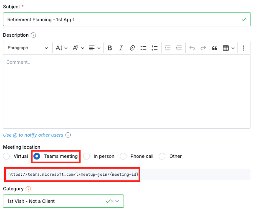Click the Category field '1st Visit - Not a Client'
The height and width of the screenshot is (212, 258).
tap(63, 201)
